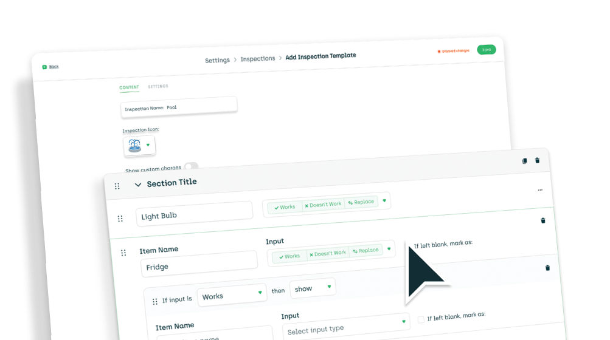Click the trash icon for Fridge item
The image size is (610, 340).
coord(547,268)
